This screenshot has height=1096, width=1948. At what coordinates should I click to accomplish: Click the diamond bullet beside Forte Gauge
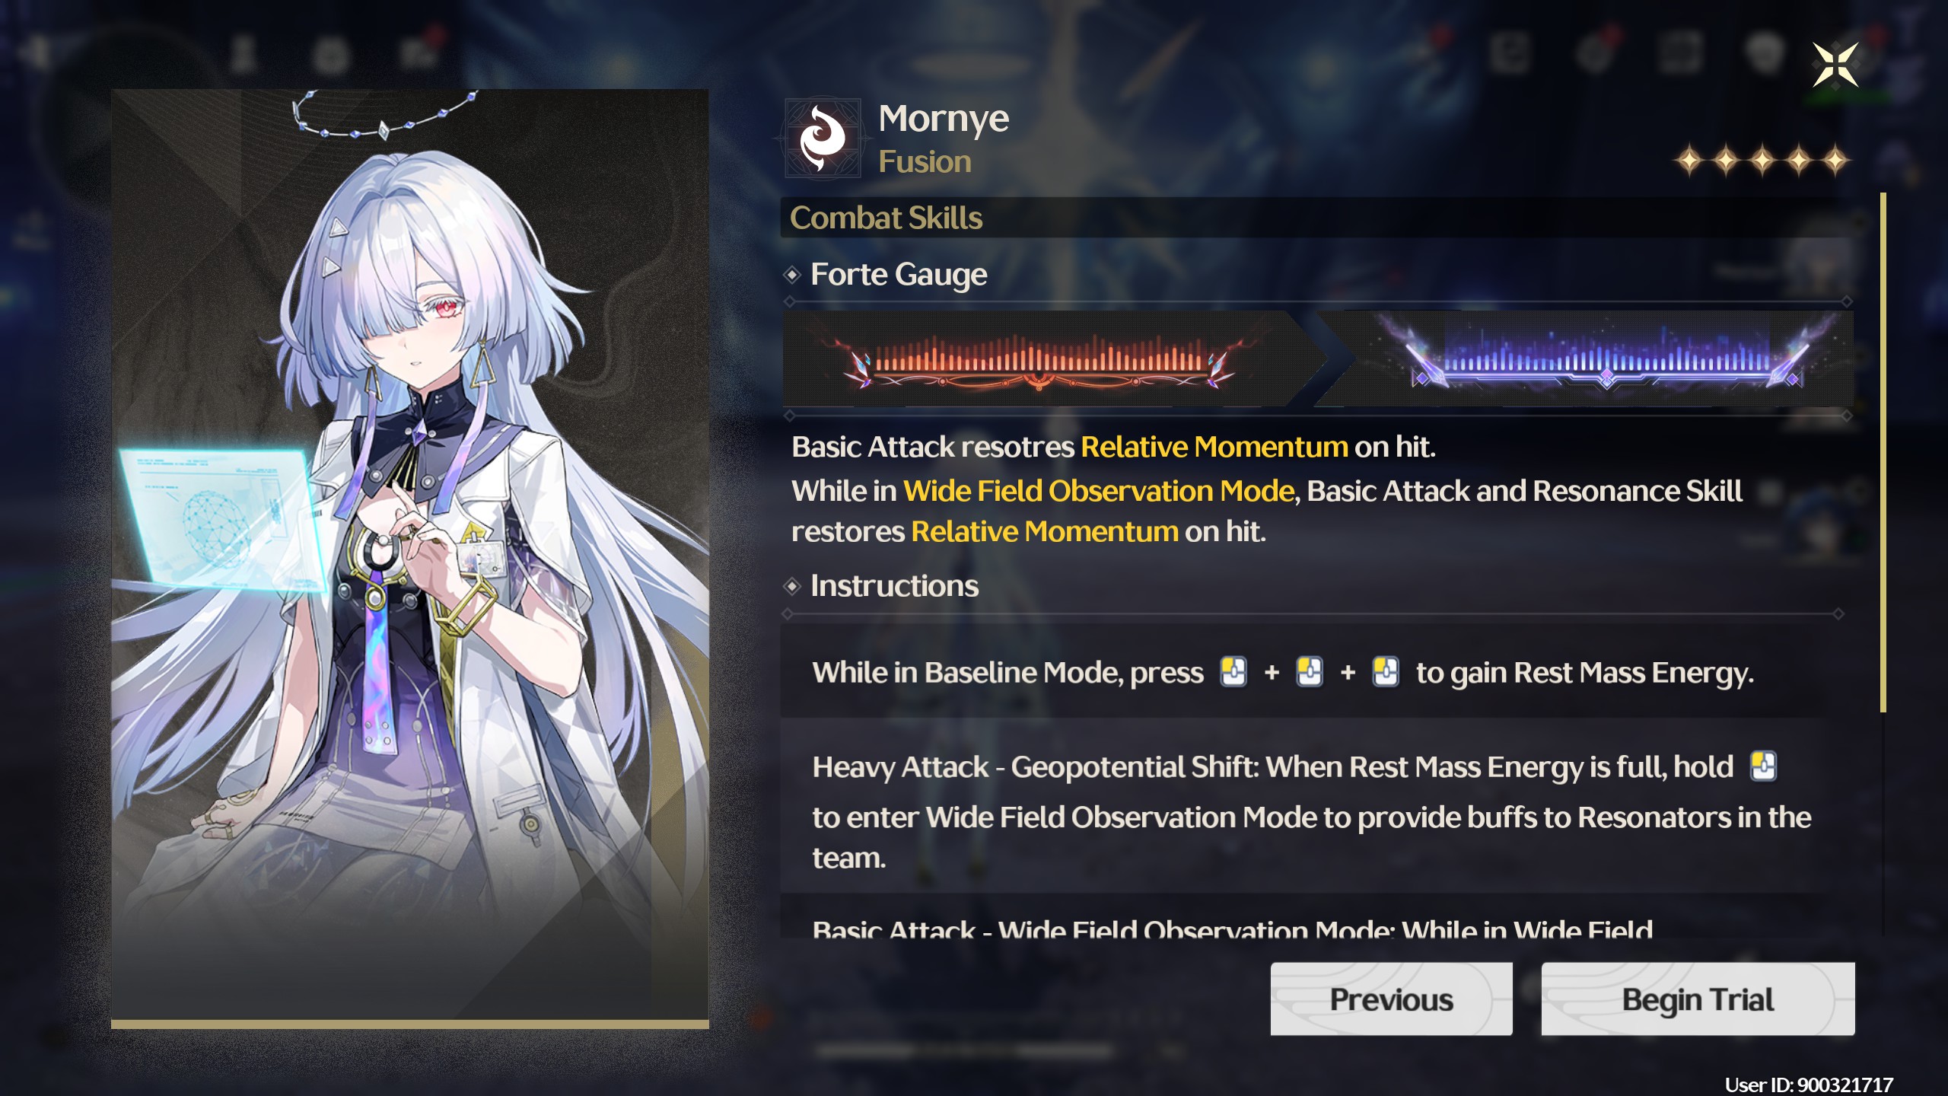(x=792, y=275)
